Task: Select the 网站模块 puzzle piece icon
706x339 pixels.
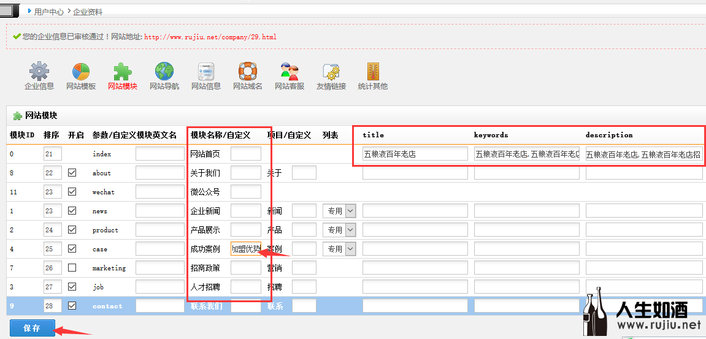Action: tap(123, 71)
